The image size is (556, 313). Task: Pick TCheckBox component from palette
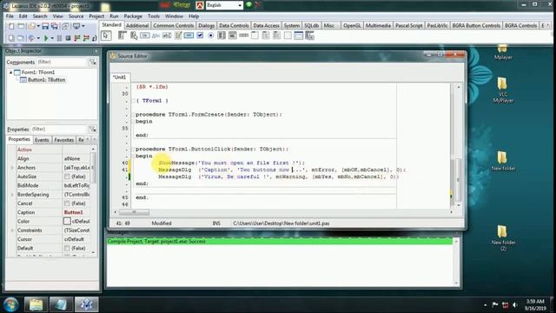(200, 36)
